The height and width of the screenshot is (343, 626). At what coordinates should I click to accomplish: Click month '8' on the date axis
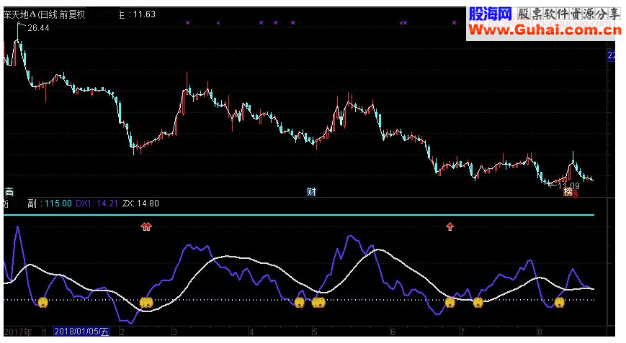pyautogui.click(x=540, y=331)
